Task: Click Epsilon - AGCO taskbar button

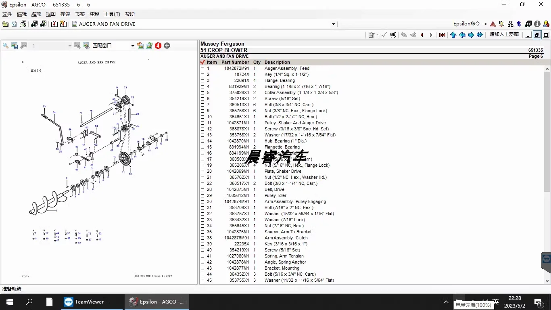Action: pos(157,302)
